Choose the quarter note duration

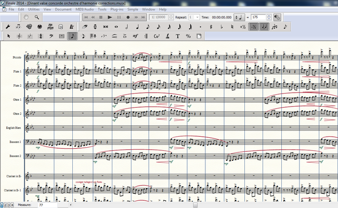coord(137,27)
